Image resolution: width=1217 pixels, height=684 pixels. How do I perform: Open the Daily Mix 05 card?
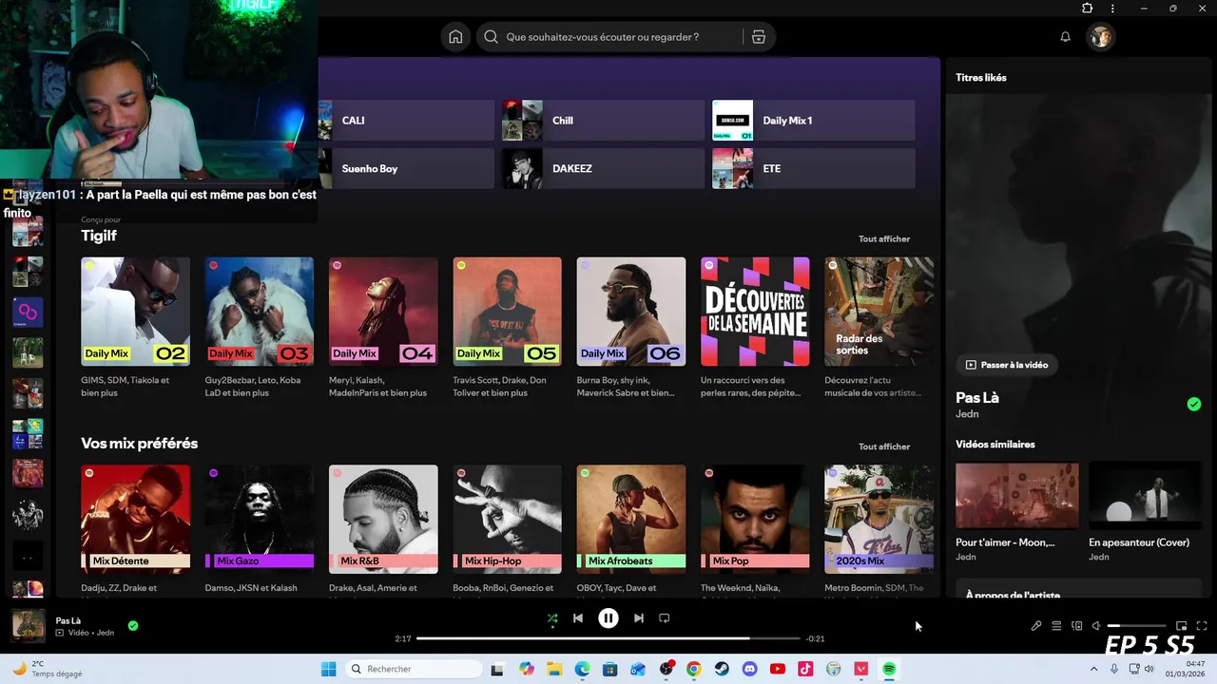pos(507,312)
